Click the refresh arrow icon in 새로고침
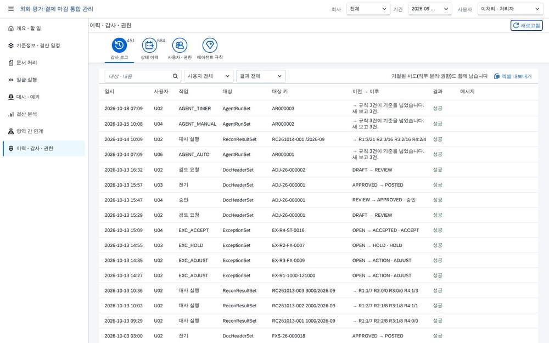This screenshot has width=549, height=343. point(516,25)
